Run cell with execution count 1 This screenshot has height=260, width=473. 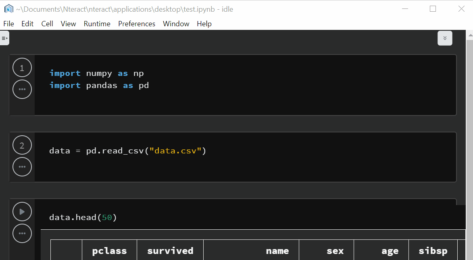[x=22, y=68]
